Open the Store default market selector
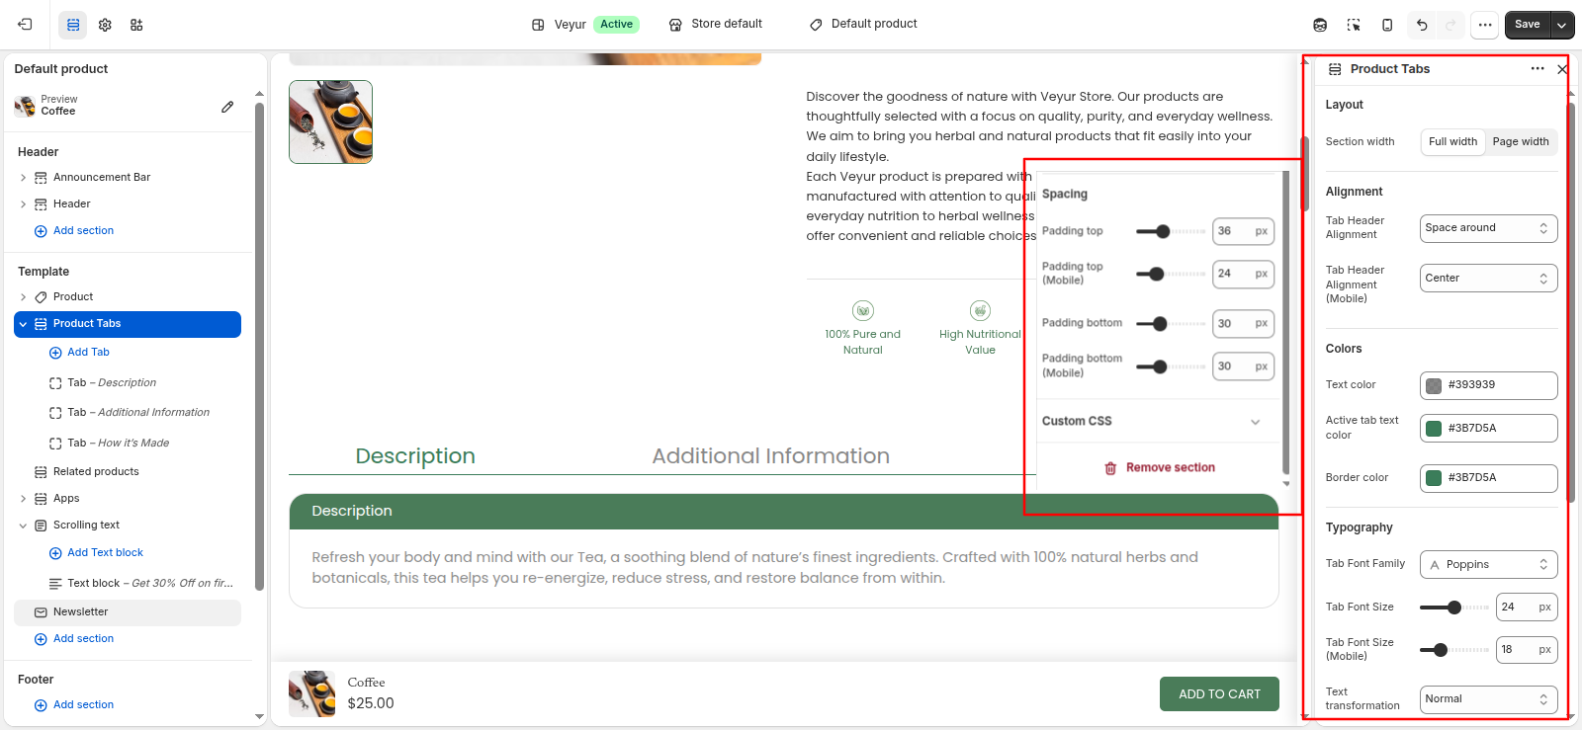The image size is (1582, 730). (x=716, y=25)
